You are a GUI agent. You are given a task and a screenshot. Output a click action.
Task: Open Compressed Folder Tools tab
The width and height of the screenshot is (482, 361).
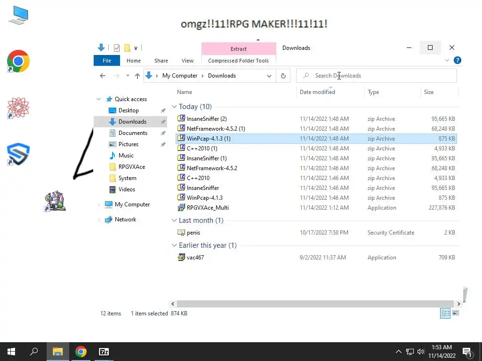tap(238, 61)
